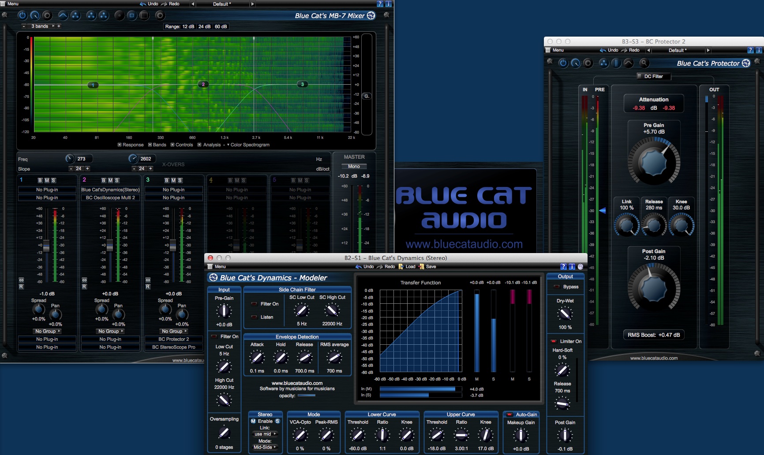Open the help question mark in Protector
This screenshot has width=764, height=455.
point(750,50)
